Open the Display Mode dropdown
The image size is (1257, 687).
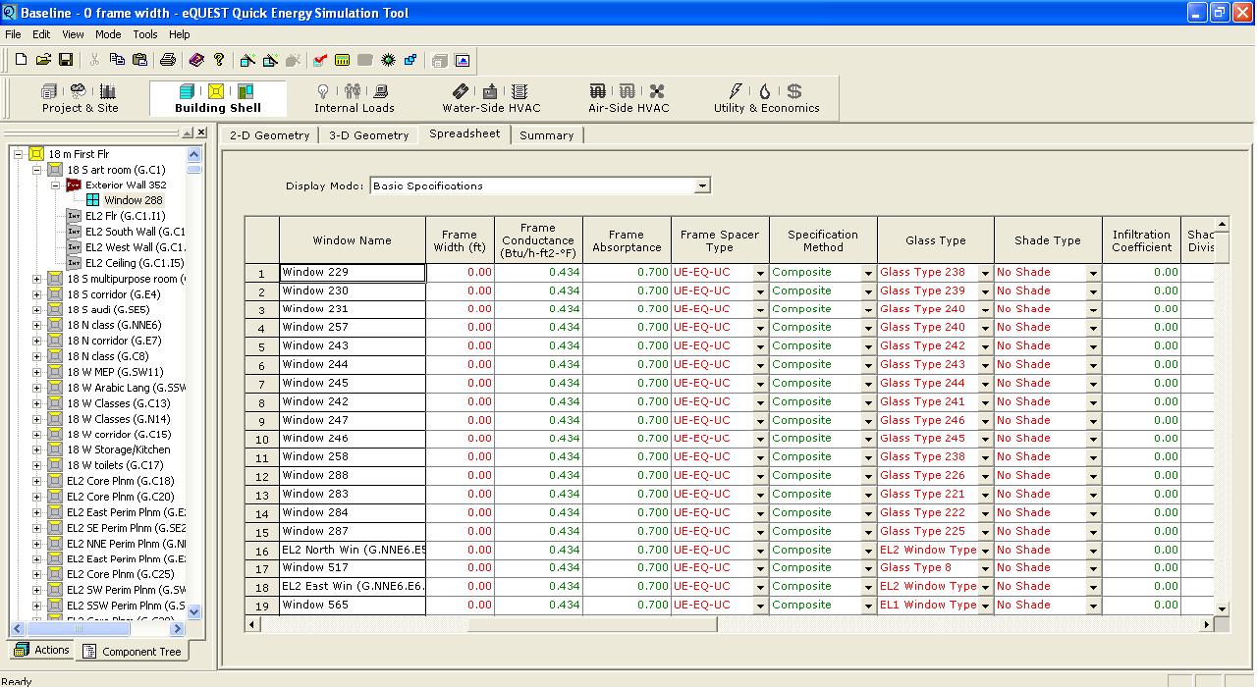(701, 185)
